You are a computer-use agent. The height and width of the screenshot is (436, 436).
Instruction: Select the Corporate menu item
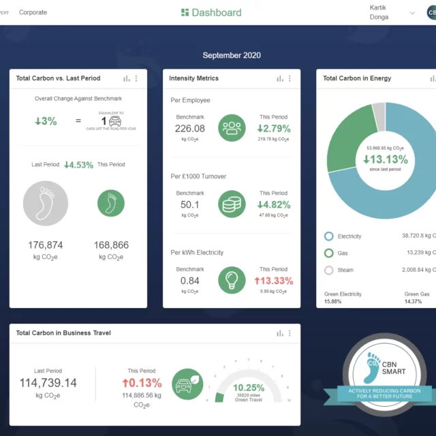coord(33,12)
